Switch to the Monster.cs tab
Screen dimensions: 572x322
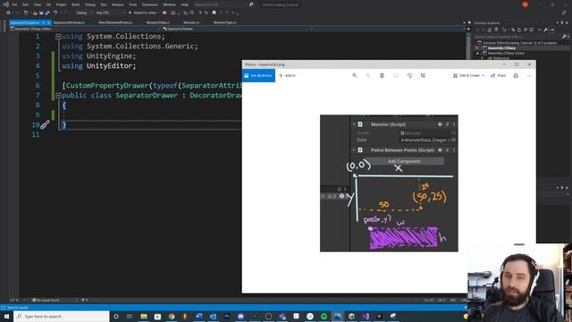tap(191, 22)
